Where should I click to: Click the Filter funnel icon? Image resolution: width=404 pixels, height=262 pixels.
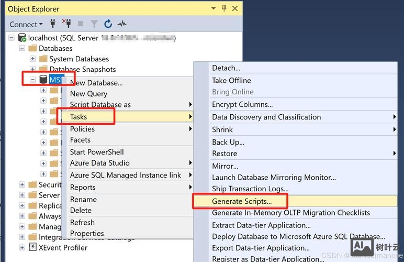tap(94, 24)
